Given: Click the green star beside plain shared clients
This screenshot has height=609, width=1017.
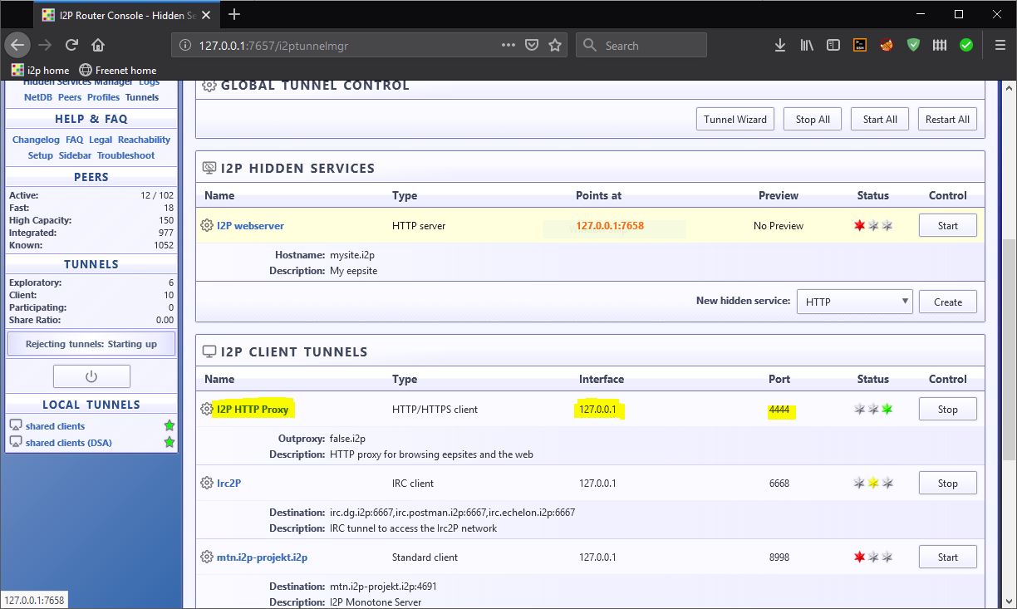Looking at the screenshot, I should (x=169, y=425).
